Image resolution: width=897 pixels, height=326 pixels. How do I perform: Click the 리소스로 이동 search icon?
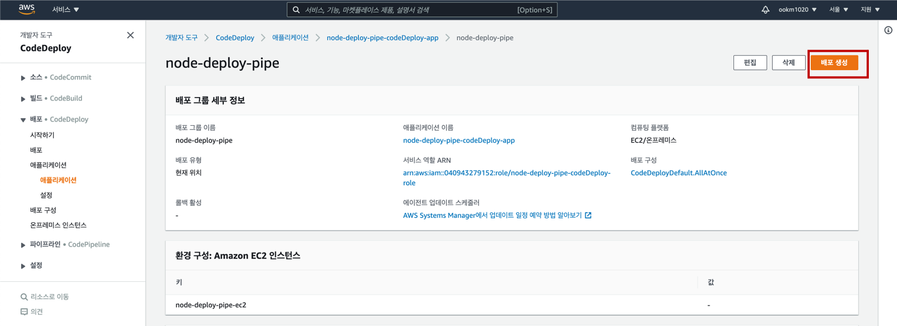pyautogui.click(x=24, y=297)
